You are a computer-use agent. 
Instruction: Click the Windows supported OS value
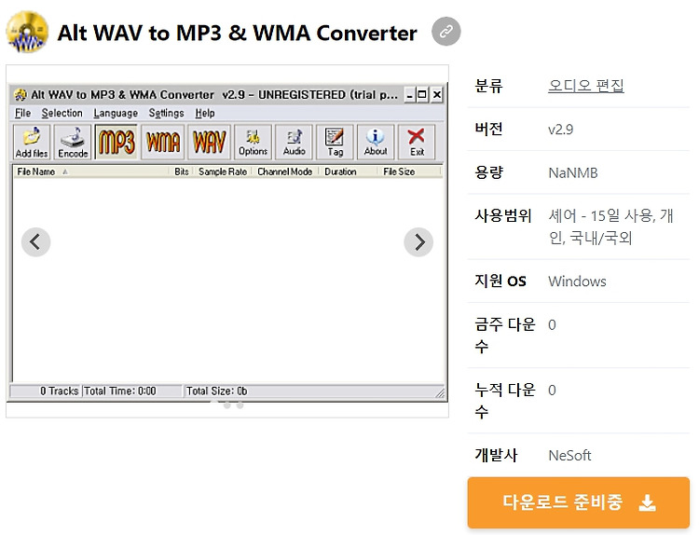pos(577,281)
